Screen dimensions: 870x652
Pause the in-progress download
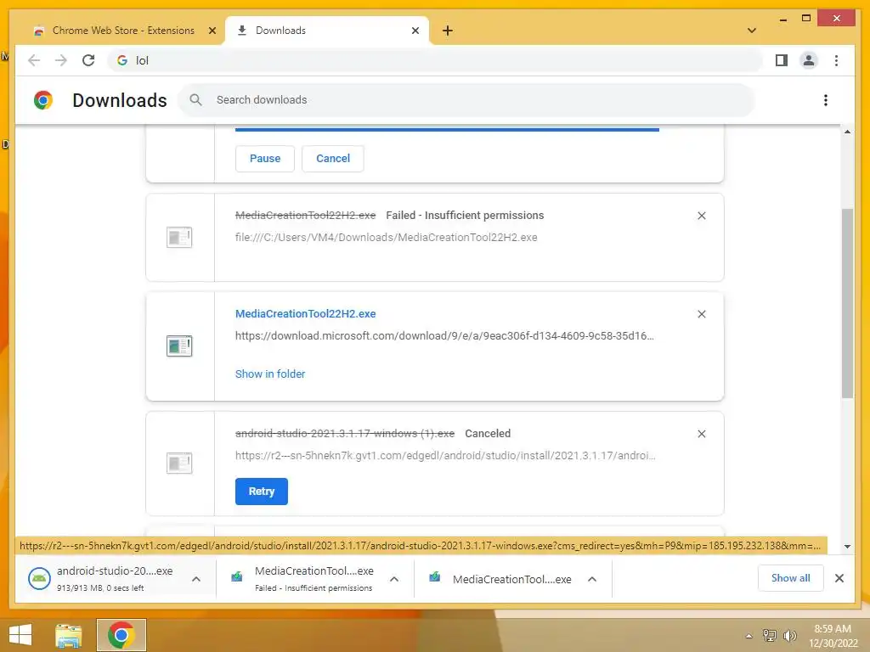[265, 159]
